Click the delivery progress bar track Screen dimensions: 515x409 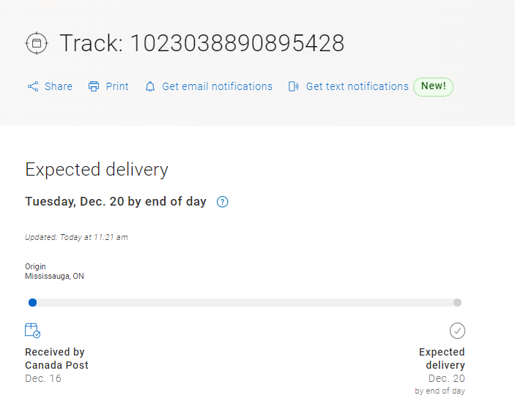coord(245,302)
